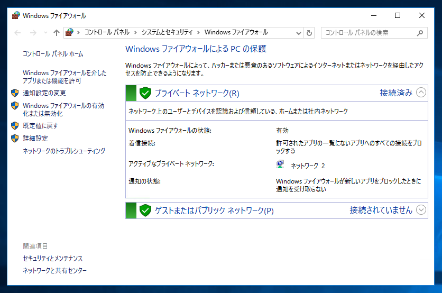Click firewall state value 有効
The width and height of the screenshot is (442, 293).
point(282,131)
